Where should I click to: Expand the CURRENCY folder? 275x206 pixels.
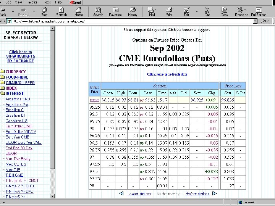(x=16, y=72)
